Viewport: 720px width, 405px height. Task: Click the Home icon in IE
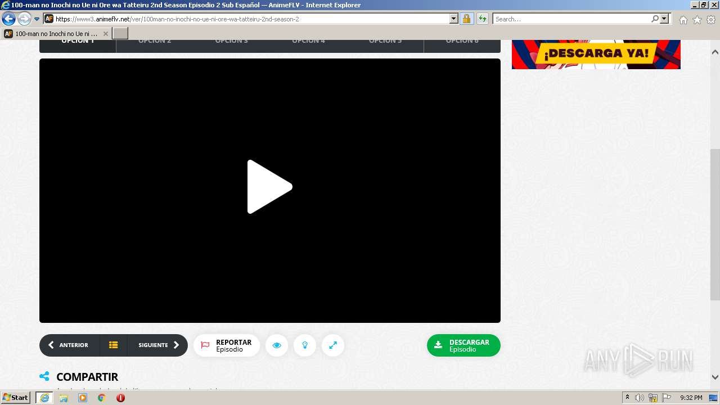(x=683, y=20)
